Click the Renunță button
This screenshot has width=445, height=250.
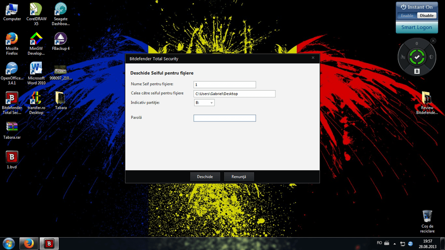coord(239,177)
